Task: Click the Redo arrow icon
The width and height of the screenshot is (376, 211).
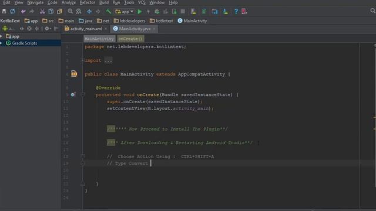Action: pos(32,11)
